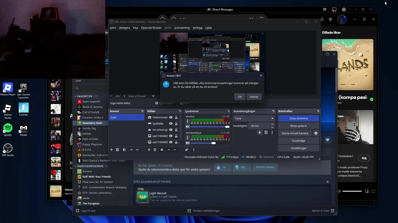Add a new source in the Källor dock

(149, 150)
